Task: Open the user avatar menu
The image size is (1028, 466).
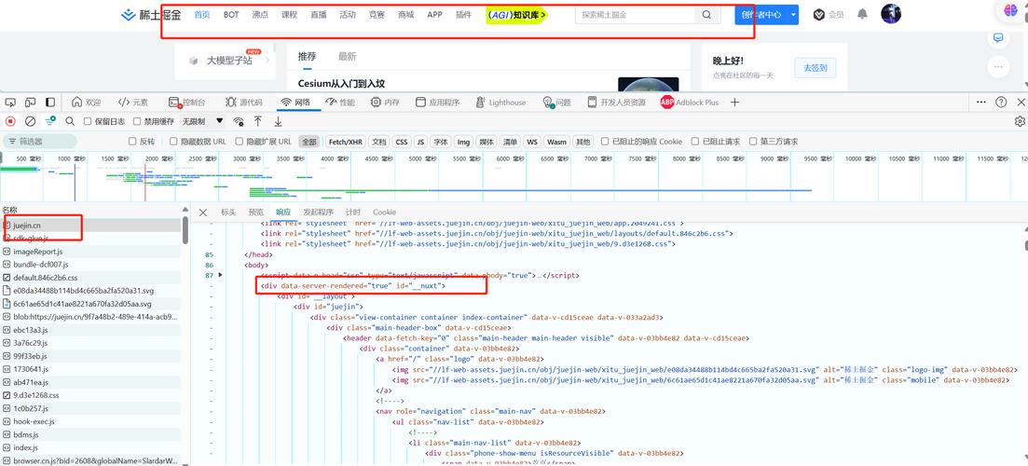Action: pos(891,14)
